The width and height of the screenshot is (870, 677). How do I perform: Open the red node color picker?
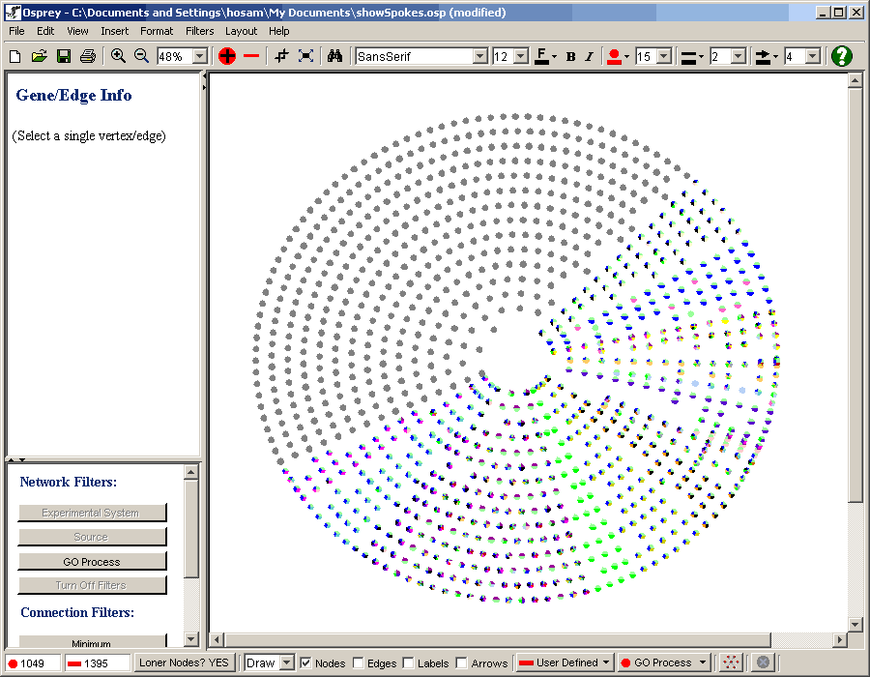pyautogui.click(x=614, y=56)
